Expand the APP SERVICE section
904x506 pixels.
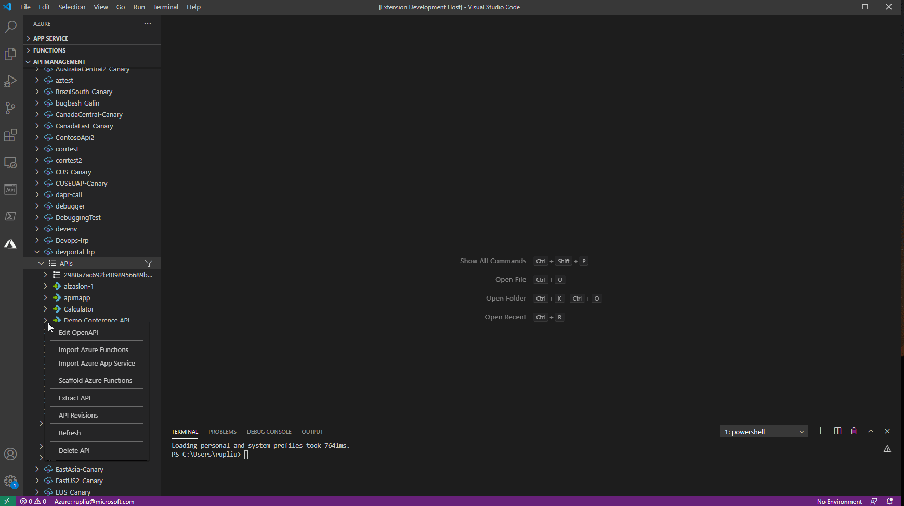92,38
